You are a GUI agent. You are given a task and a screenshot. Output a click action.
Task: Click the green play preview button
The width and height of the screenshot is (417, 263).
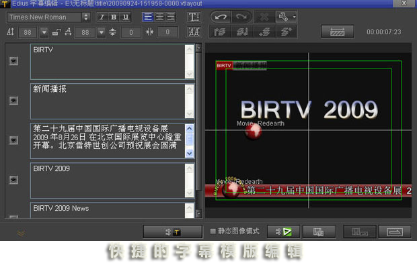pyautogui.click(x=284, y=231)
